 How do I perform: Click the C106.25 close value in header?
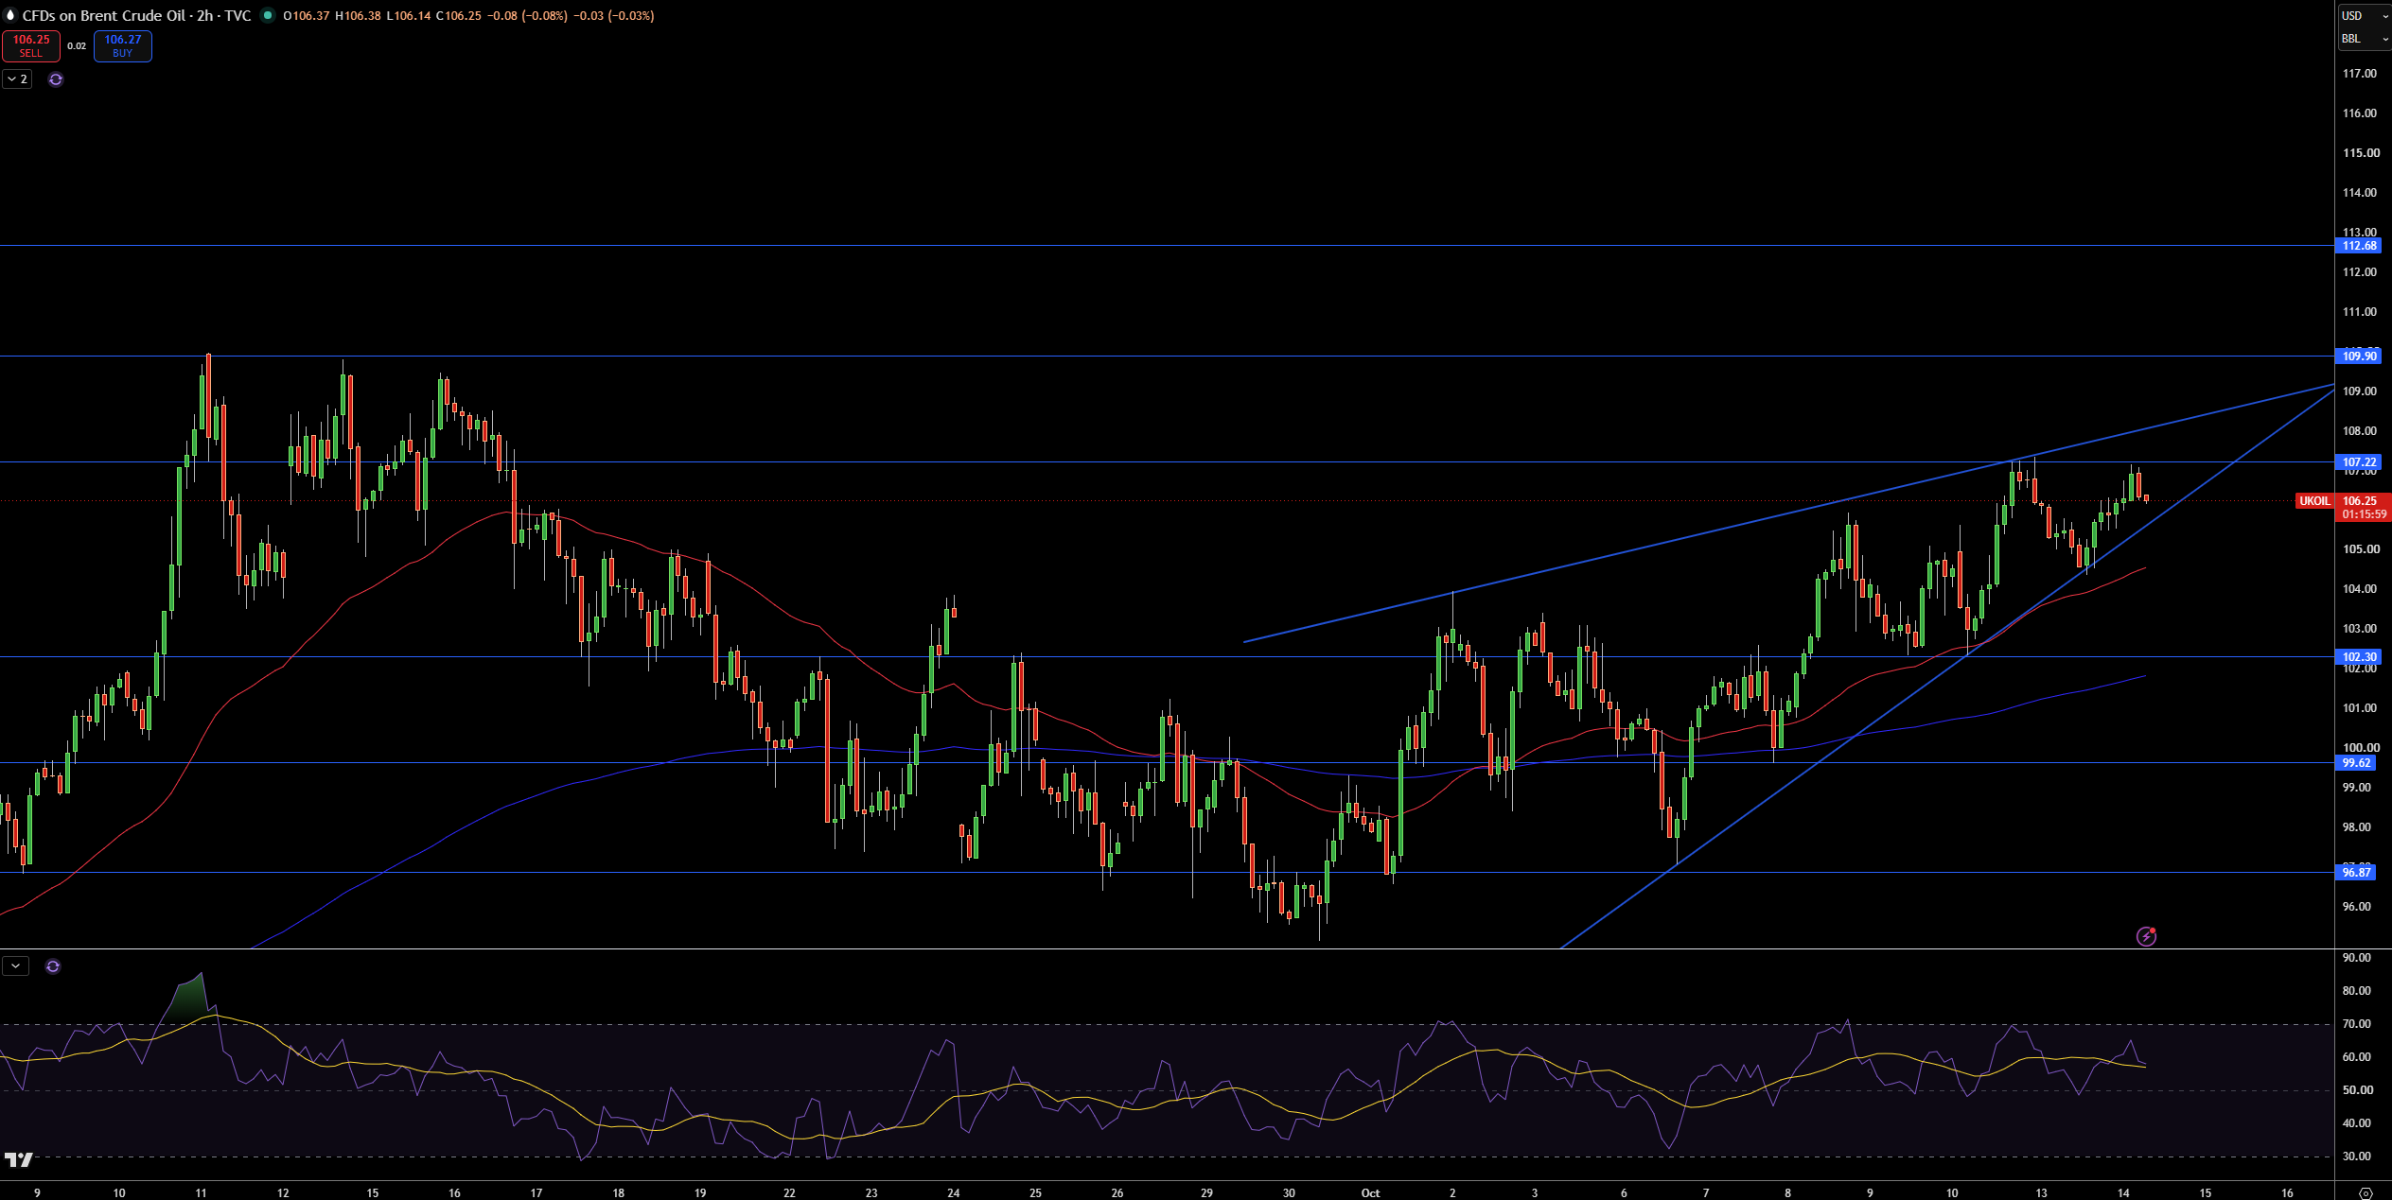point(458,15)
